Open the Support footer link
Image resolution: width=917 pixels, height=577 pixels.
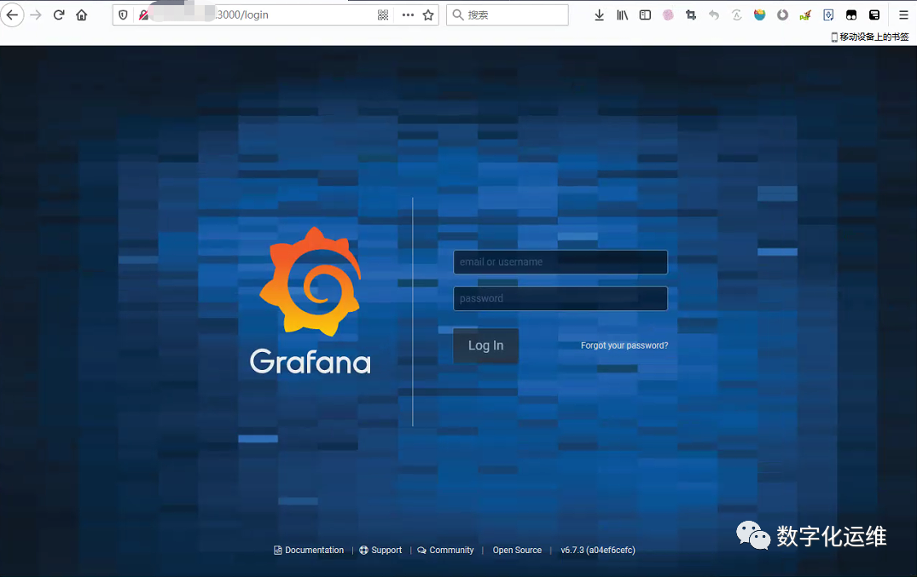[380, 550]
